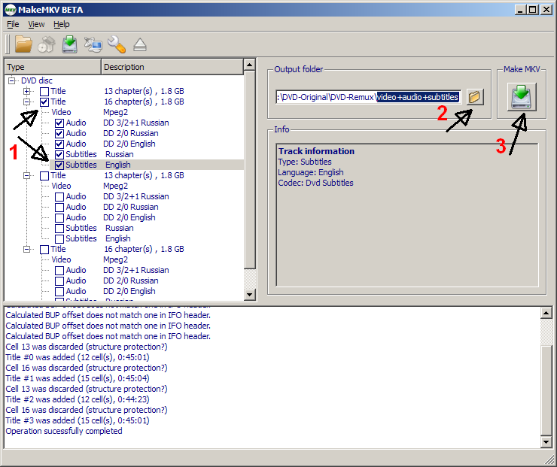Check the fourth Title 16 chapter checkbox
557x467 pixels.
point(44,250)
